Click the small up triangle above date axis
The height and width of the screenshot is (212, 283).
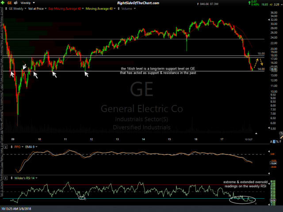[256, 134]
